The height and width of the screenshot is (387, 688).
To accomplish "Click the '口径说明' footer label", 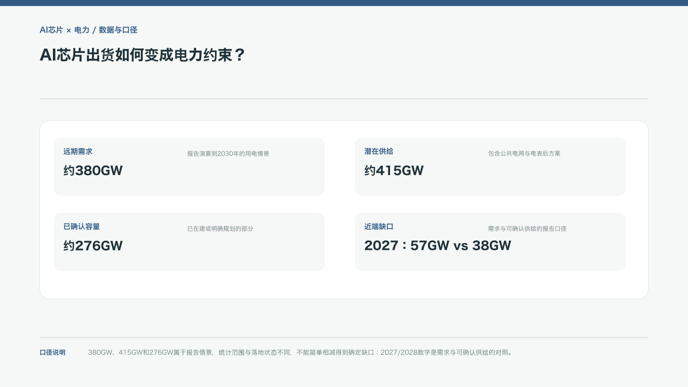I will point(52,353).
